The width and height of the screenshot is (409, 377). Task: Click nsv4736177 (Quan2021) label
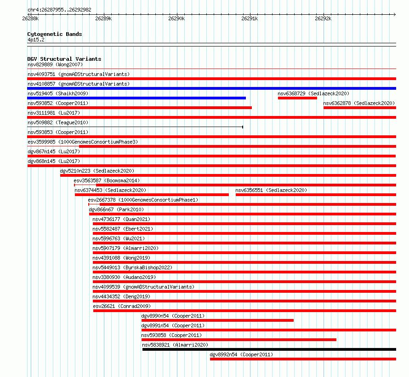[x=121, y=219]
